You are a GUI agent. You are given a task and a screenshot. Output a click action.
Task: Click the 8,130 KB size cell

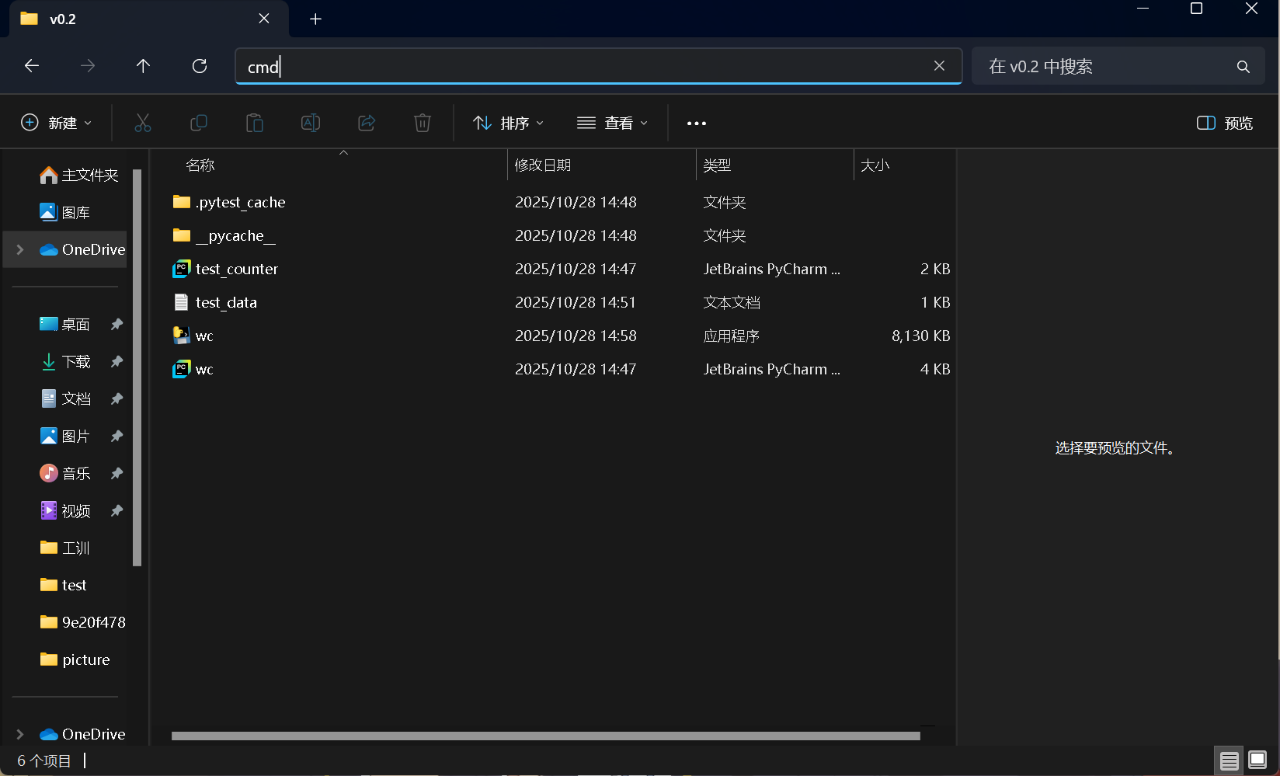(x=920, y=336)
